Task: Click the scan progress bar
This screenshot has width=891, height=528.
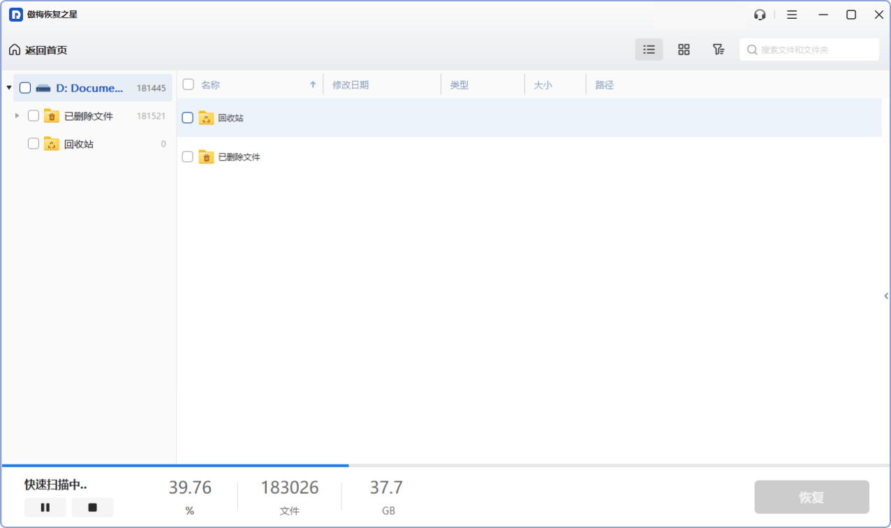Action: [x=445, y=465]
